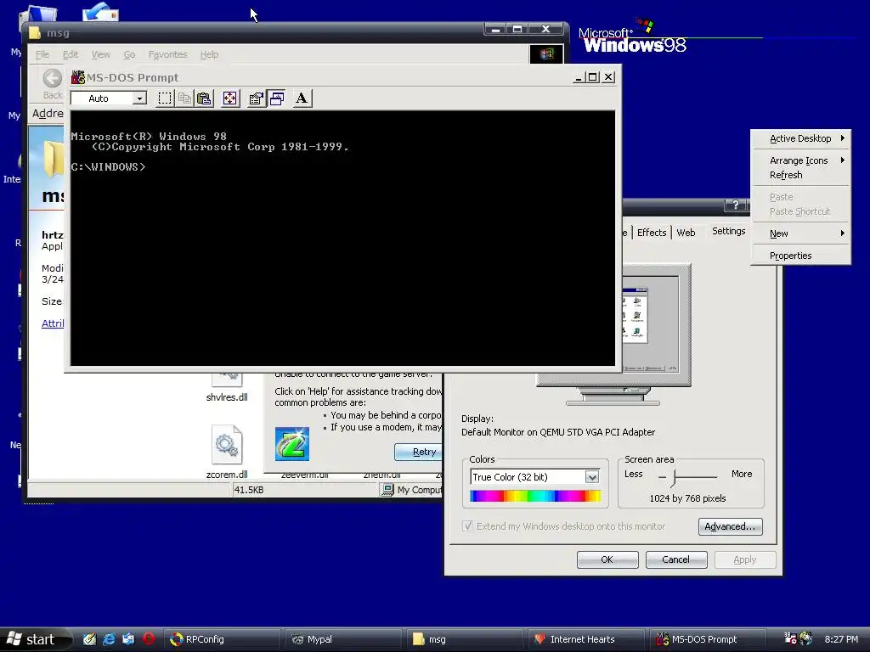Click Show Desktop quick launch icon
870x652 pixels.
pos(89,639)
